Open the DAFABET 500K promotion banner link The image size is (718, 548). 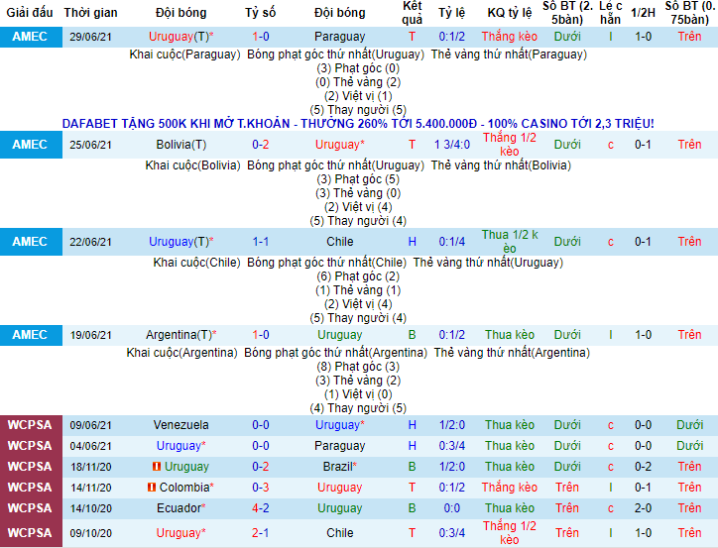click(x=358, y=123)
